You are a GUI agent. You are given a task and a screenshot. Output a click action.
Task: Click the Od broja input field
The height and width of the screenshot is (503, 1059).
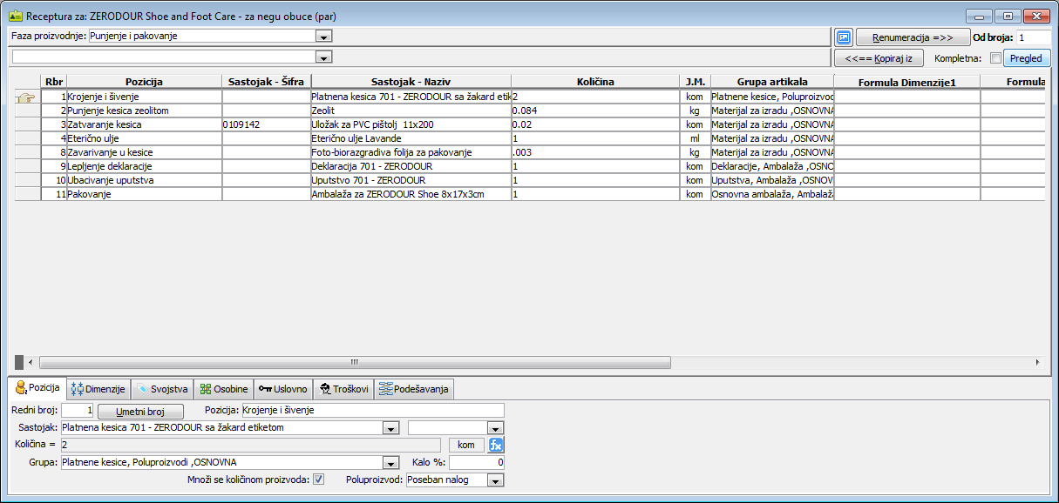pyautogui.click(x=1034, y=37)
